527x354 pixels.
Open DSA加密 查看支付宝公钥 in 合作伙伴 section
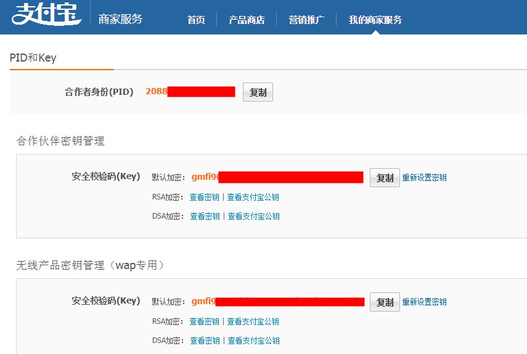point(254,216)
